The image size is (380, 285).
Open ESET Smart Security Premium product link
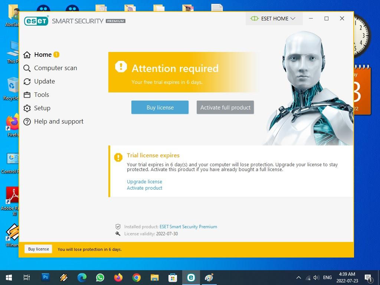[x=188, y=227]
